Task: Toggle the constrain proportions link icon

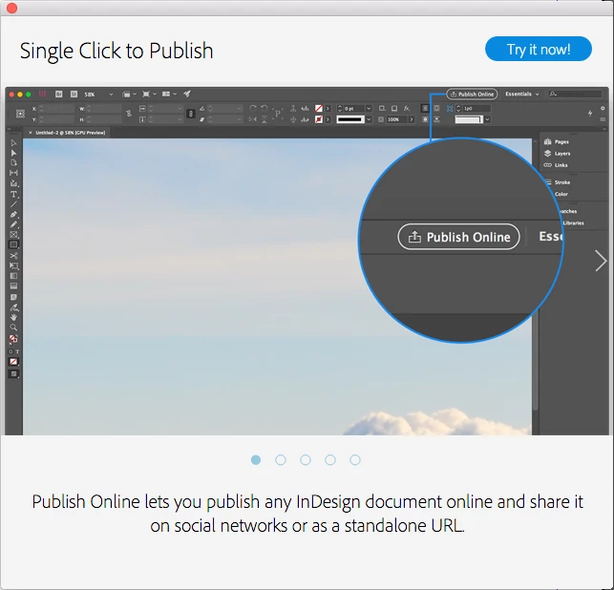Action: (x=129, y=114)
